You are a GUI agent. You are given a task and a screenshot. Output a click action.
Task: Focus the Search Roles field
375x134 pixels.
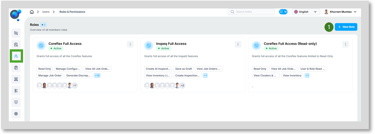point(251,12)
